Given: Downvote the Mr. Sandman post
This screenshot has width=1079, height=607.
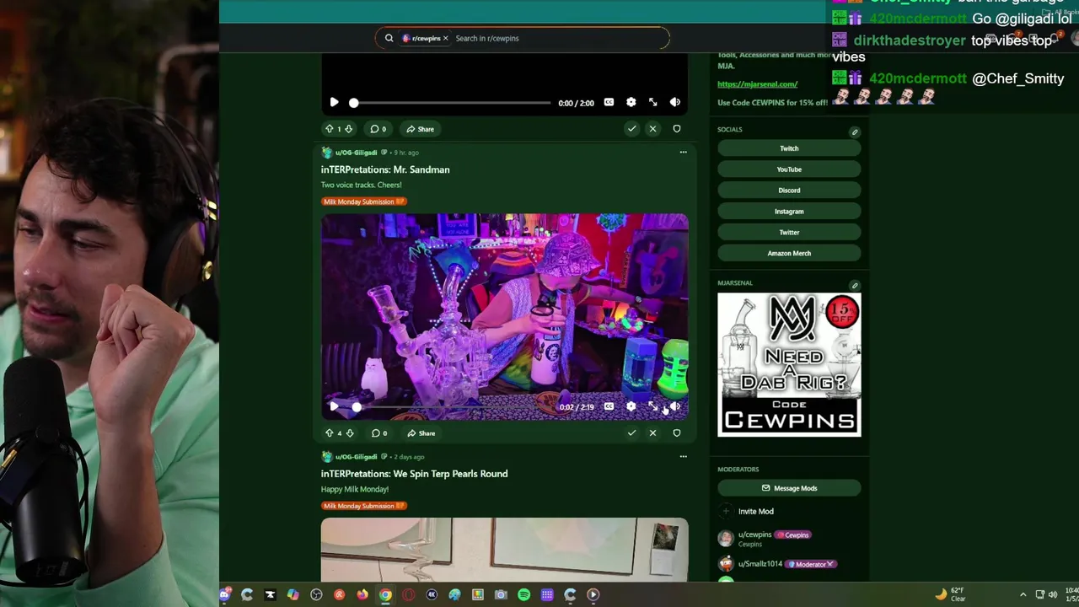Looking at the screenshot, I should pyautogui.click(x=349, y=433).
